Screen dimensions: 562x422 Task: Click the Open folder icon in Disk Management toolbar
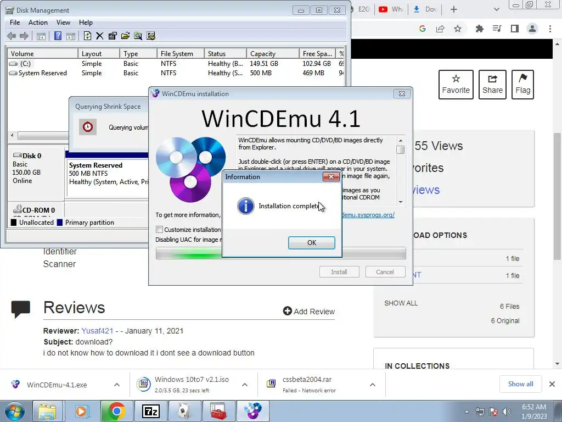[125, 36]
